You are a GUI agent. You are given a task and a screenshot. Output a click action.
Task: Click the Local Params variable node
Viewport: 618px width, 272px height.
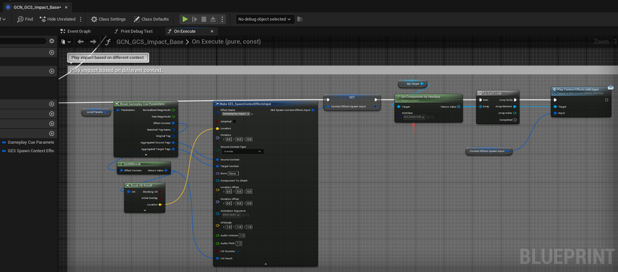(x=95, y=112)
